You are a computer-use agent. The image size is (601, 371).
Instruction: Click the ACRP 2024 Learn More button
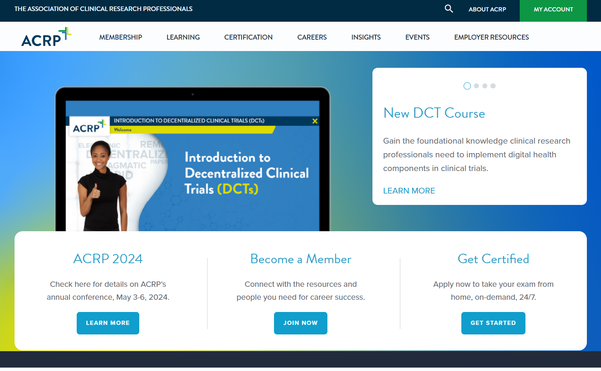point(108,323)
